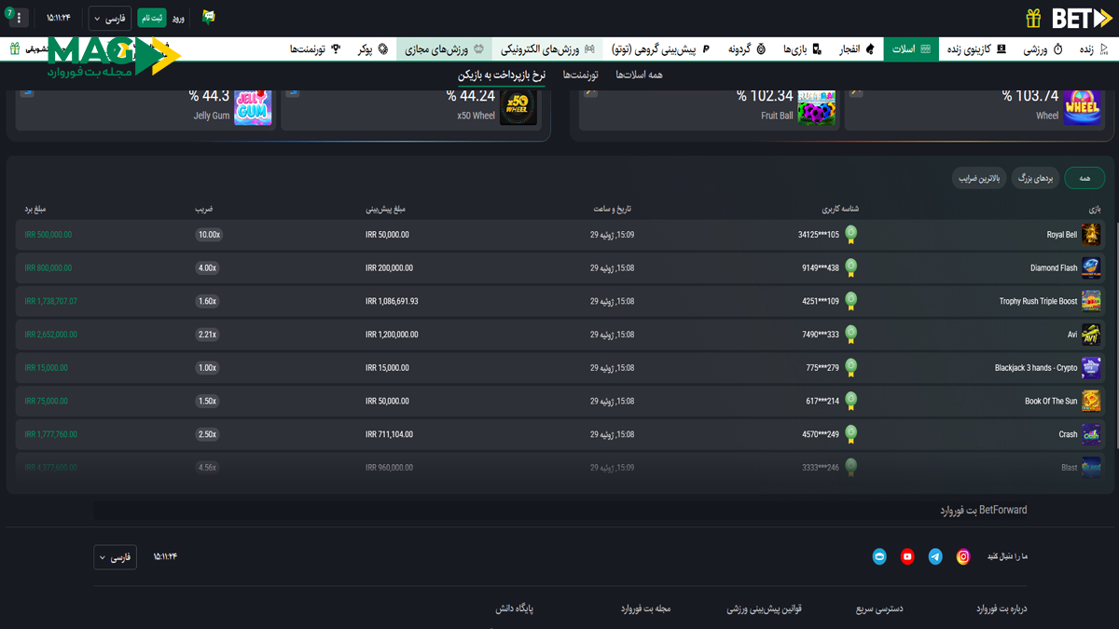Click the medal badge beside user 34125***105
The image size is (1119, 629).
coord(850,235)
